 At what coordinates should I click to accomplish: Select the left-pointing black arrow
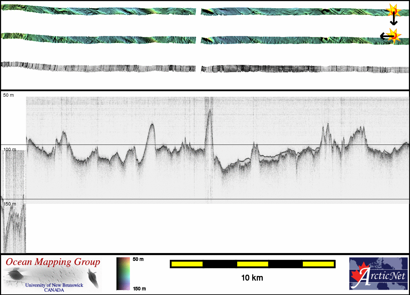pos(384,36)
